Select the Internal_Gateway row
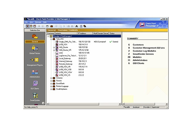 65,61
